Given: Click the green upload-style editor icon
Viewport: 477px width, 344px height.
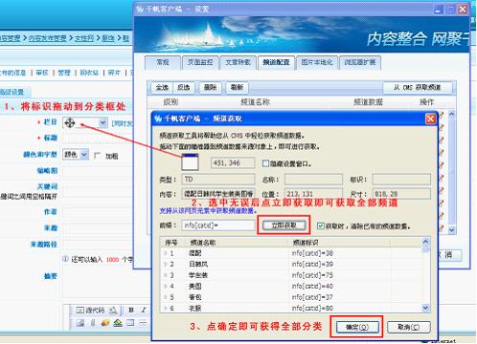Looking at the screenshot, I should [118, 323].
